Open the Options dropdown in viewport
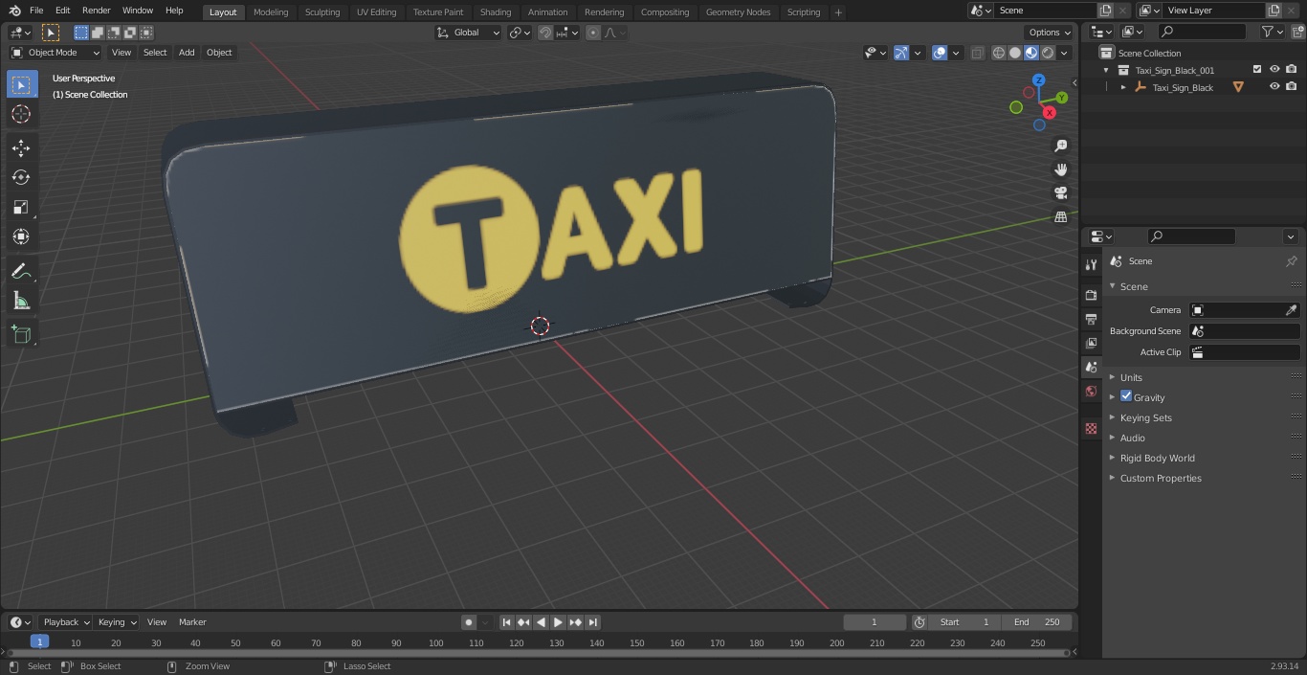The width and height of the screenshot is (1307, 675). pos(1050,33)
